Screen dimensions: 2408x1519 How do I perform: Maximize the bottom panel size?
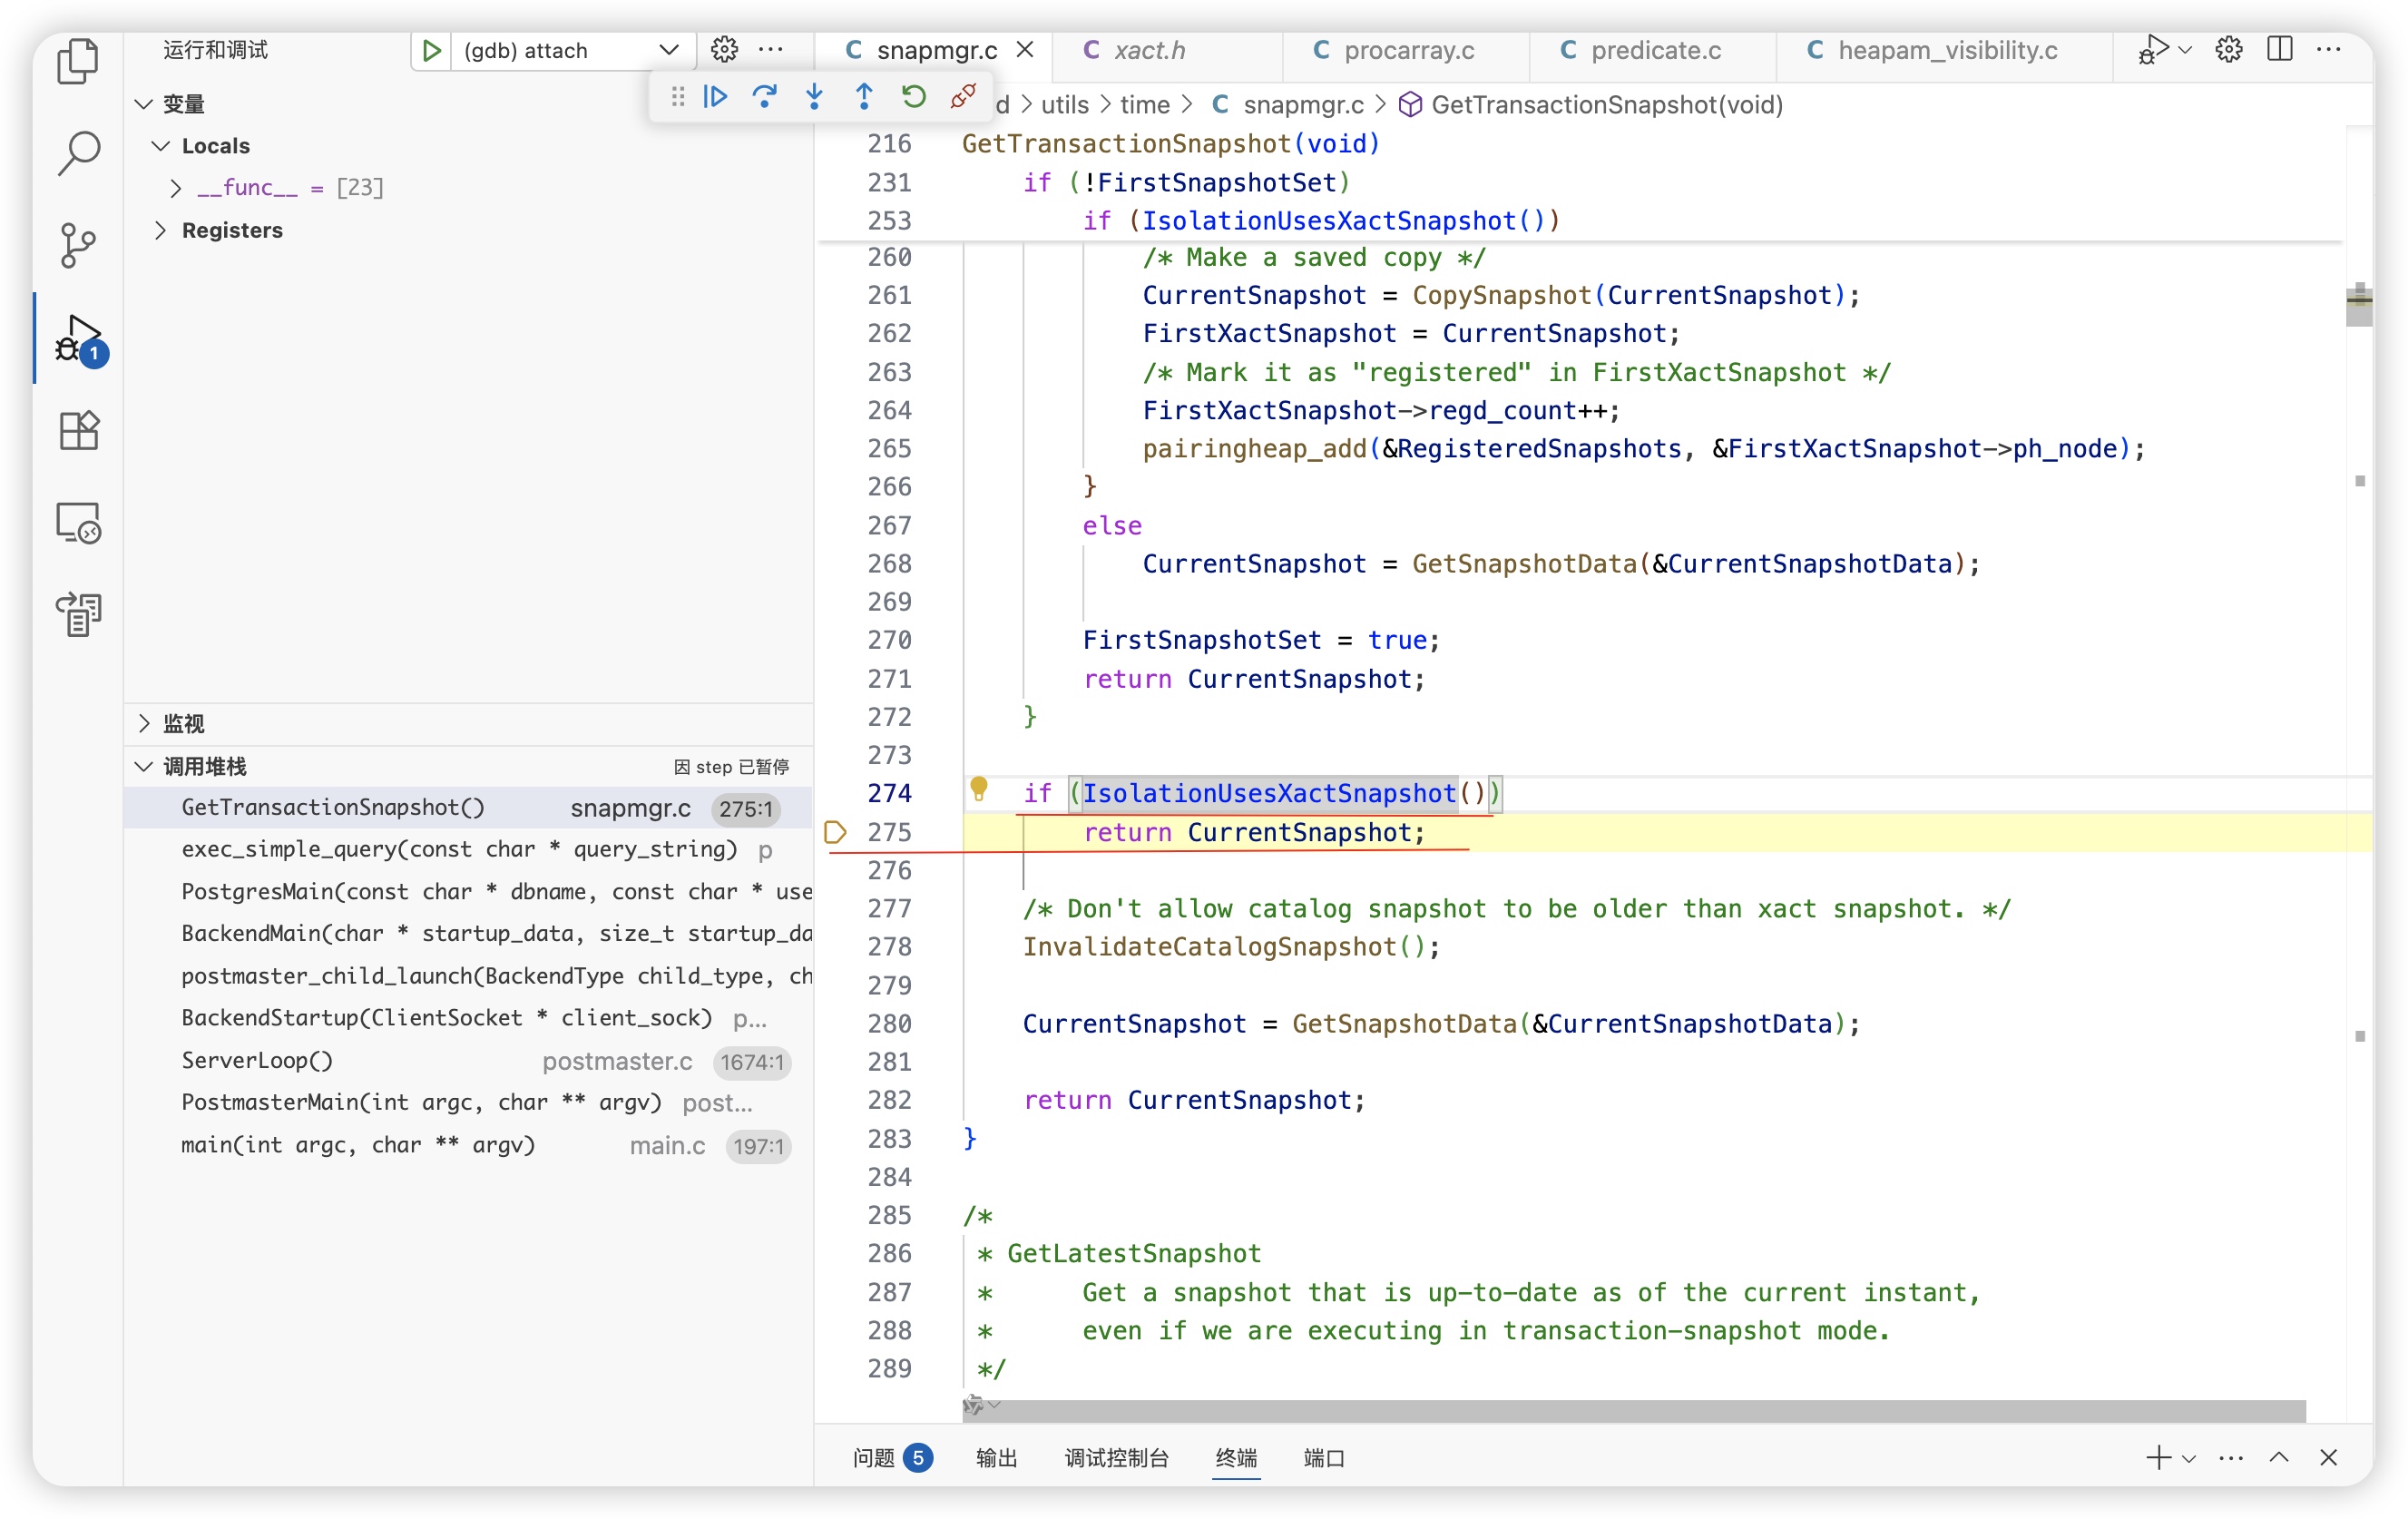[x=2279, y=1457]
